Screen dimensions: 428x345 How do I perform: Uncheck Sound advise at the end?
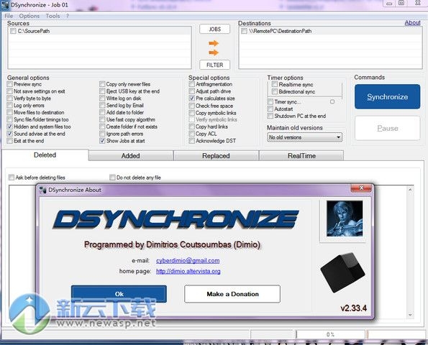point(10,134)
